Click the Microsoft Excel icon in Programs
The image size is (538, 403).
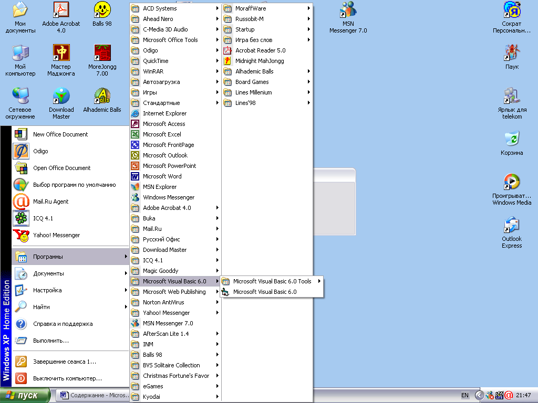coord(135,134)
